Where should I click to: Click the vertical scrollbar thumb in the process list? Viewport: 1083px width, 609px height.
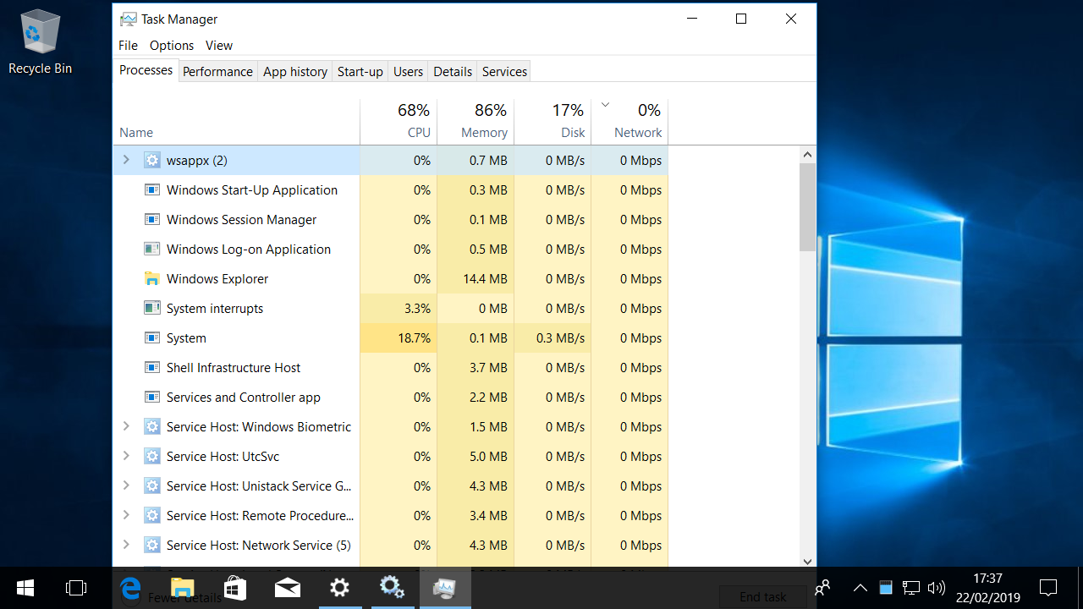pyautogui.click(x=807, y=207)
